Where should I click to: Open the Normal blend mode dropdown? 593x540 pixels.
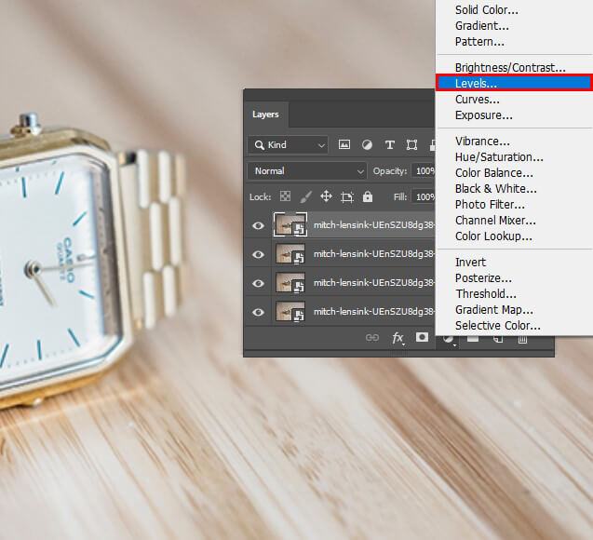(308, 171)
